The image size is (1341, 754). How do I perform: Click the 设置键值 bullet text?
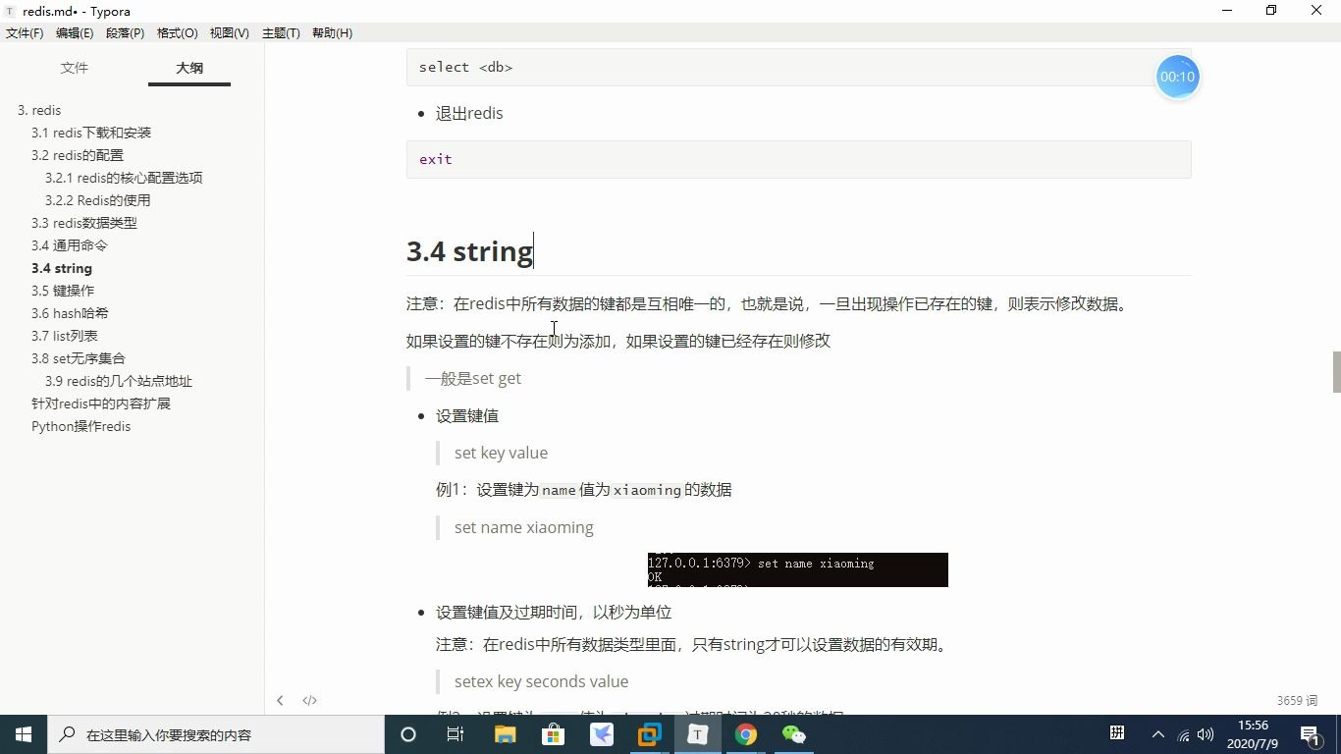pos(467,415)
